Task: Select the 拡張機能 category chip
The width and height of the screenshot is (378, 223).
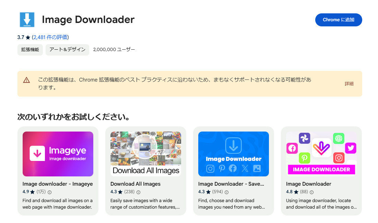Action: click(30, 50)
